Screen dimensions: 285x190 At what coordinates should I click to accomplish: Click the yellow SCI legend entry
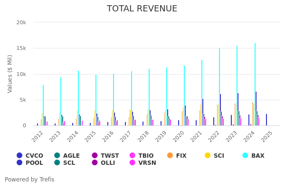click(214, 156)
